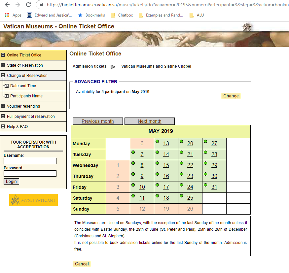The height and width of the screenshot is (273, 289).
Task: Select Thursday May 9
Action: click(x=142, y=176)
